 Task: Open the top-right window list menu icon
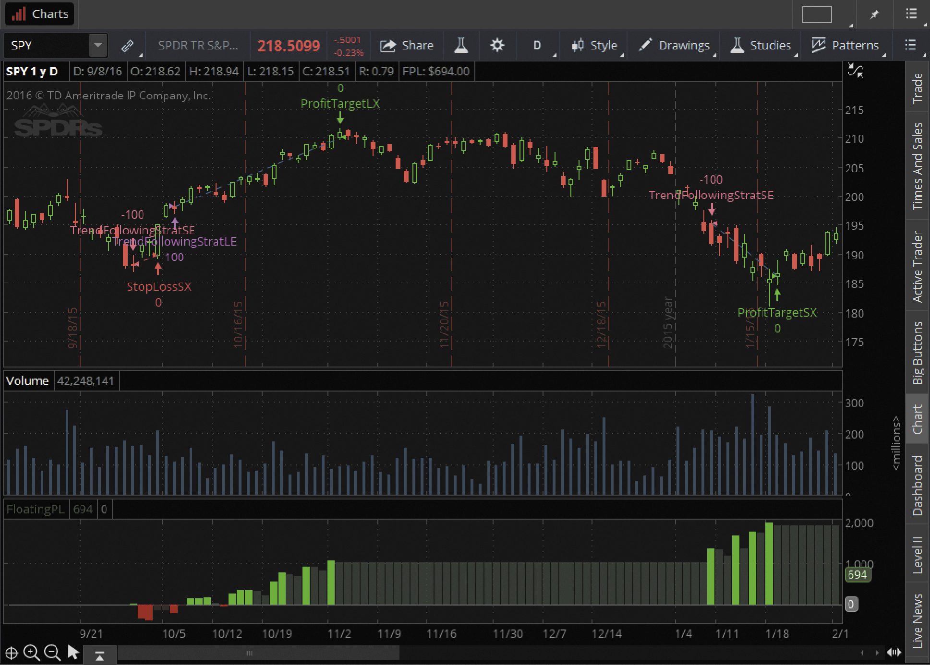911,14
